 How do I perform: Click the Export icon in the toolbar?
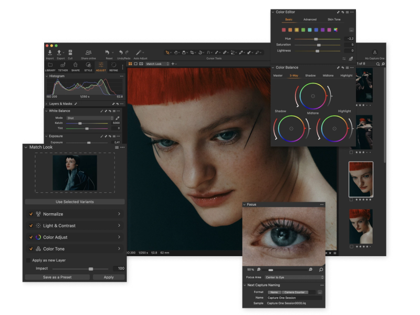coord(59,52)
